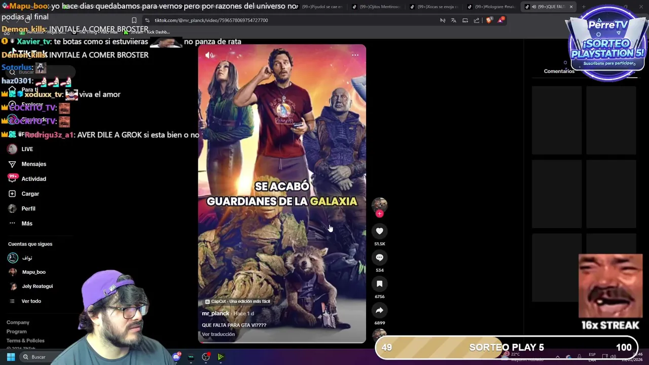
Task: Click CapCut 'Una edición más fácil' tag
Action: click(x=237, y=302)
